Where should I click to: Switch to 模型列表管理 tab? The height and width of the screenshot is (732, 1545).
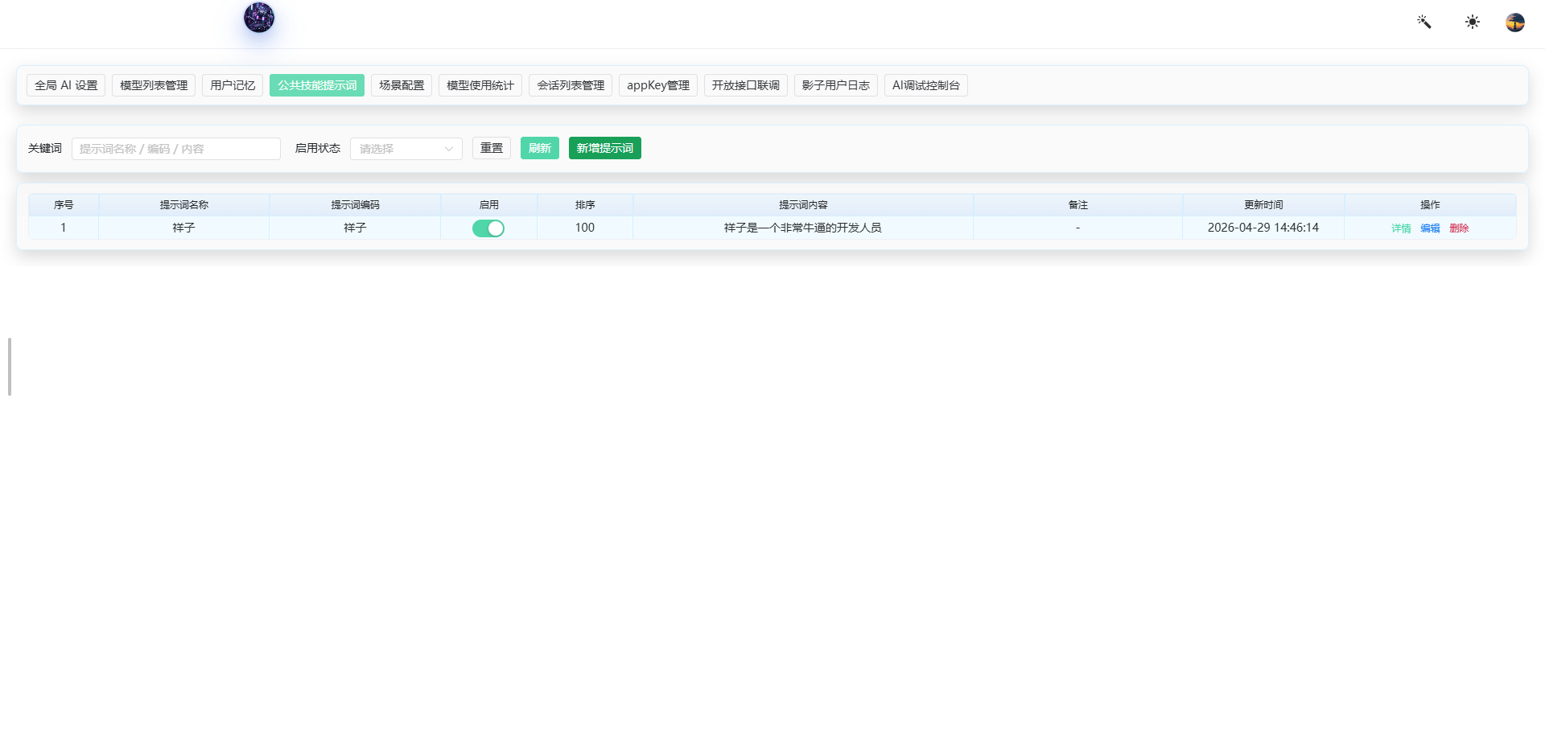coord(154,85)
